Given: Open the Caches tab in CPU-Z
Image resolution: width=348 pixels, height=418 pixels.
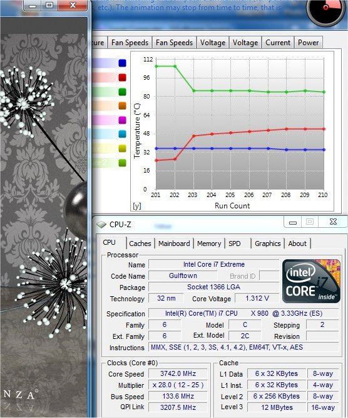Looking at the screenshot, I should [140, 244].
